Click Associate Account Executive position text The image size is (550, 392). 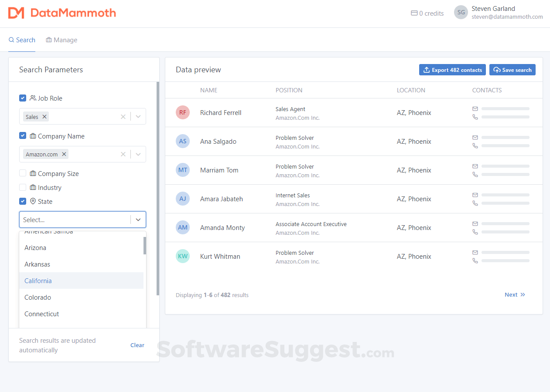(x=311, y=224)
